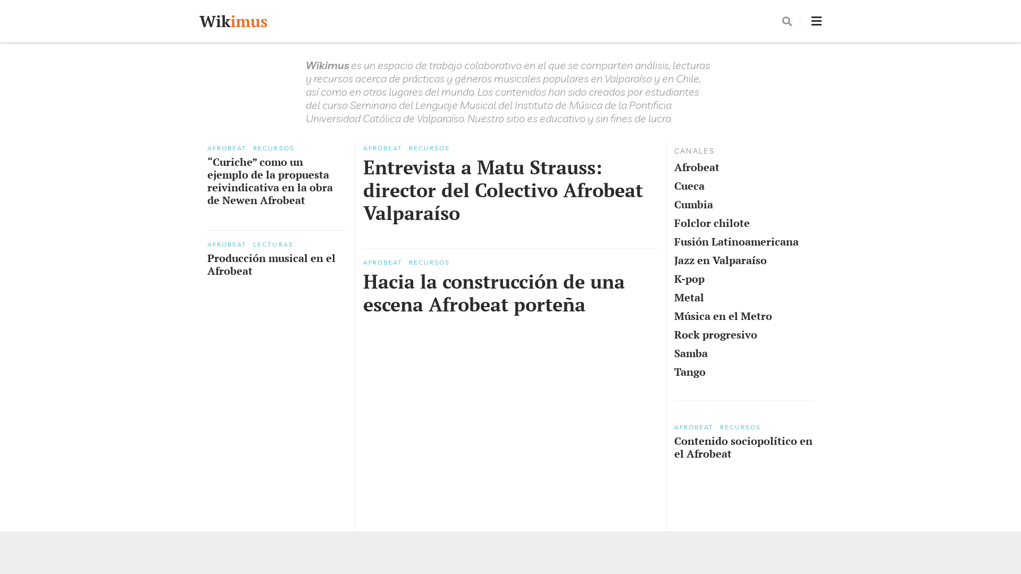The height and width of the screenshot is (574, 1021).
Task: Open Contenido sociopolítico en el Afrobeat article
Action: pos(743,447)
